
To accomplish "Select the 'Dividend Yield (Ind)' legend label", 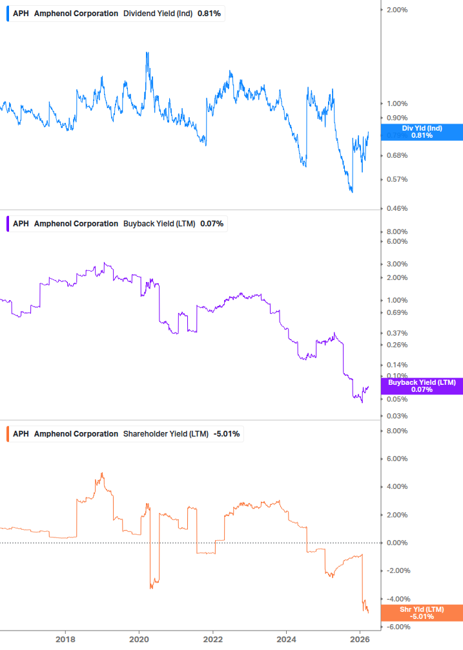I will [x=158, y=14].
